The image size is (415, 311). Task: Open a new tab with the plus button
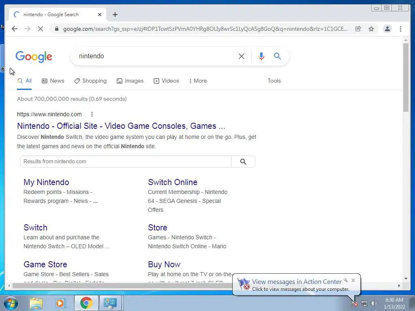tap(115, 15)
